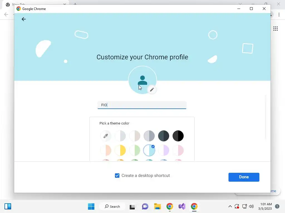The image size is (285, 213).
Task: Select the light green theme color
Action: [135, 150]
